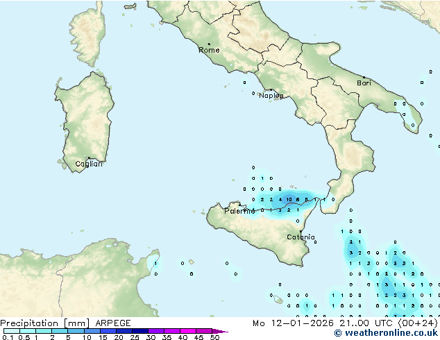440x340 pixels.
Task: Click the weatheronline.co.uk copyright link
Action: tap(386, 333)
